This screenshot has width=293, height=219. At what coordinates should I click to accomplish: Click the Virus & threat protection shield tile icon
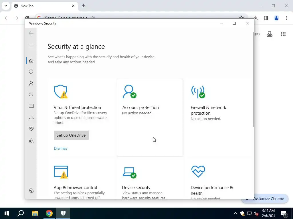[61, 92]
